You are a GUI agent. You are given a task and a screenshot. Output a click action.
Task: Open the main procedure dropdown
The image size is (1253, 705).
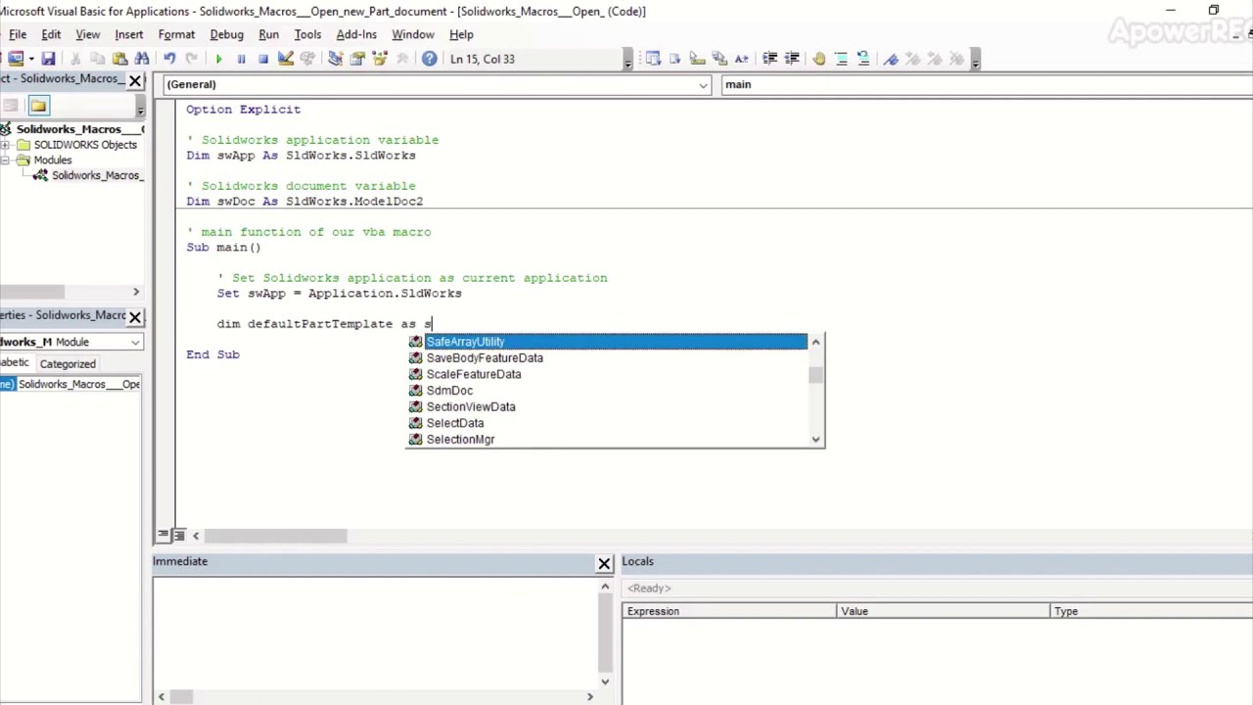986,84
